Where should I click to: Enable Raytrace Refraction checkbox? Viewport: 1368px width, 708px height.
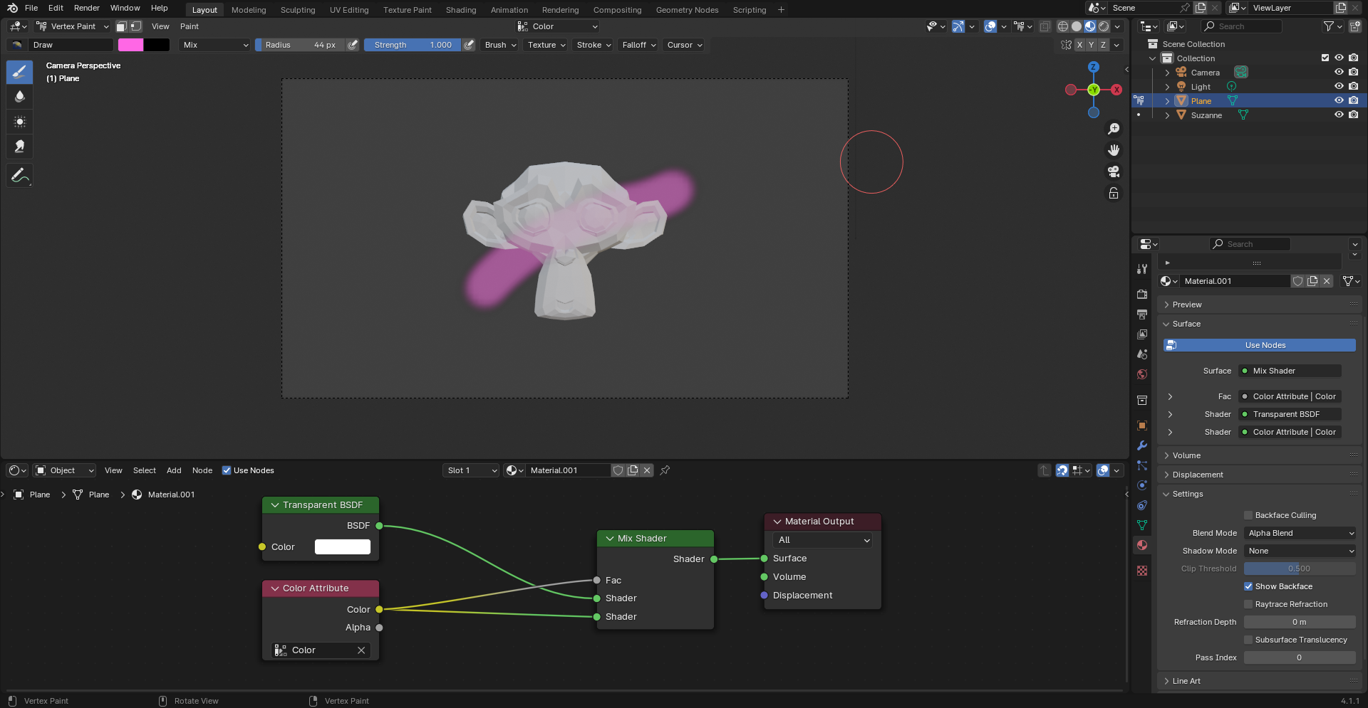pos(1248,604)
